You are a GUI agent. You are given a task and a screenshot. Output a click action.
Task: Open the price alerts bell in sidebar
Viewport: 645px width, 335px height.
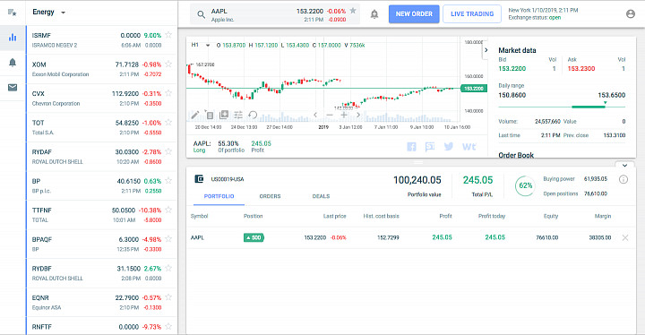13,63
